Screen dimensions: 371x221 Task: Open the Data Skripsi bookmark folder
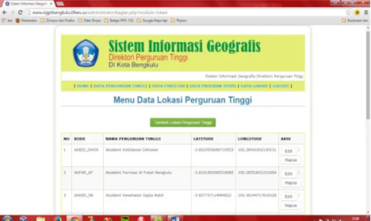[89, 21]
